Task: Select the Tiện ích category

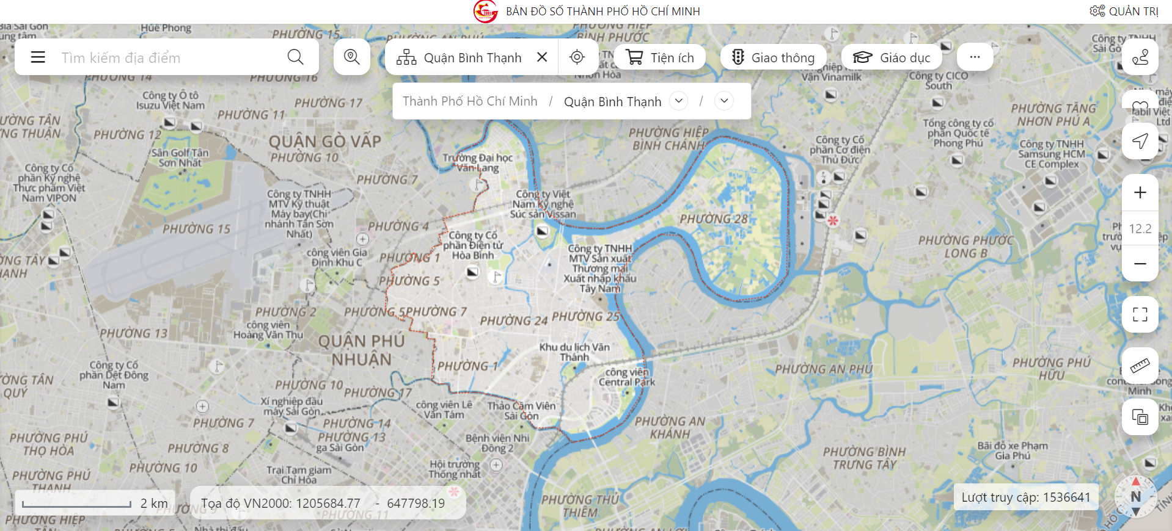Action: [x=660, y=57]
